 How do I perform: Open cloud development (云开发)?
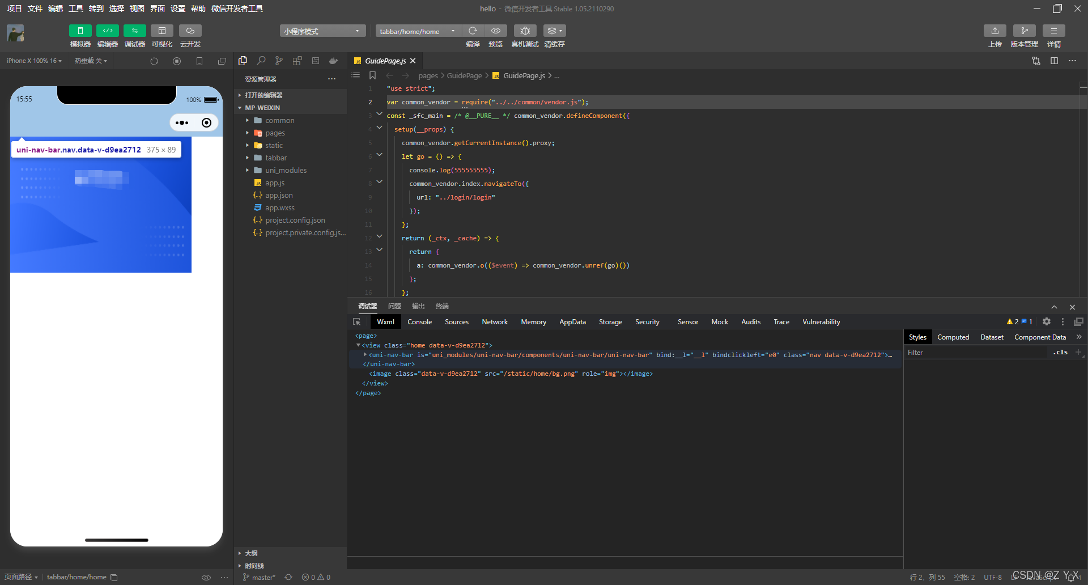click(190, 31)
